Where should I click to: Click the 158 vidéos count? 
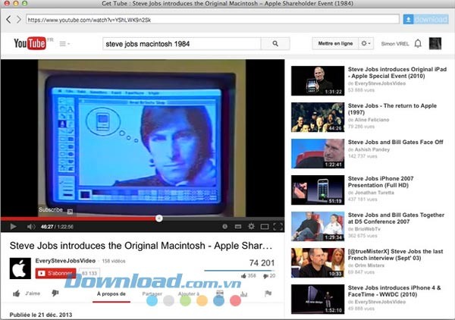114,261
